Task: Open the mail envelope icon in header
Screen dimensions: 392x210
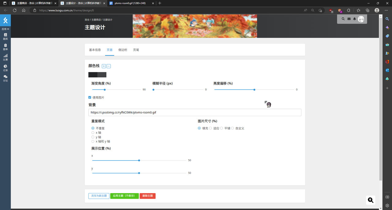Action: pos(349,19)
